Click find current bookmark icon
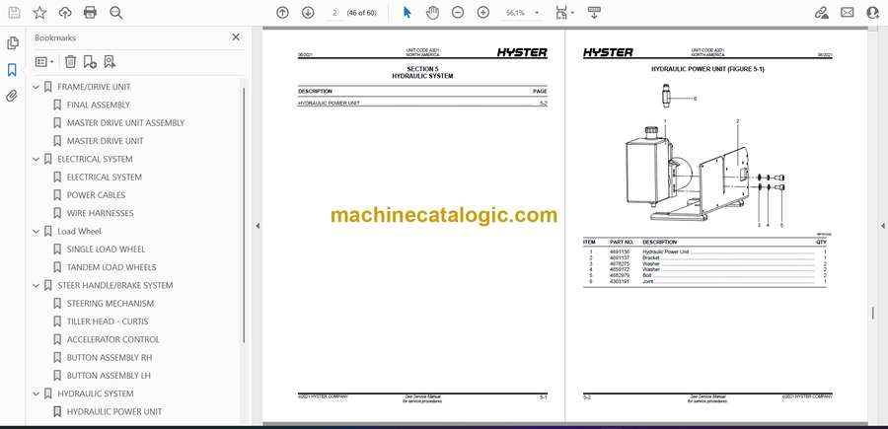 (110, 62)
